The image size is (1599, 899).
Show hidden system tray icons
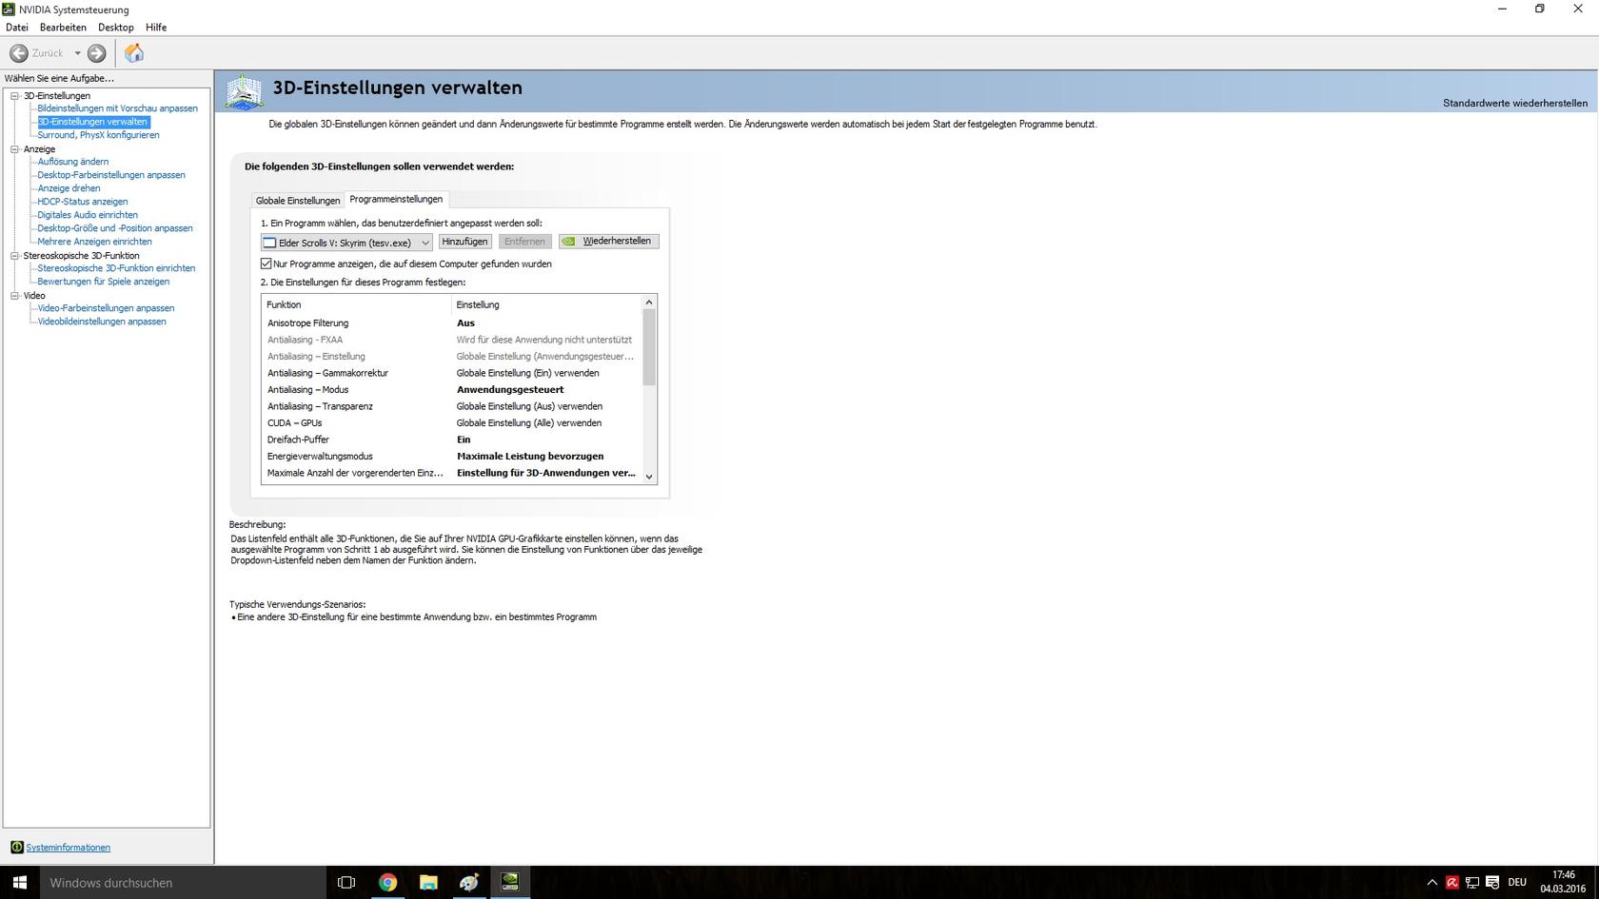pyautogui.click(x=1431, y=883)
